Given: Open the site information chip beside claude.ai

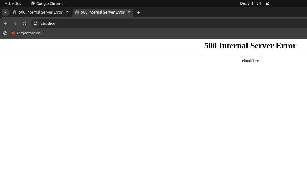Looking at the screenshot, I should pyautogui.click(x=35, y=23).
